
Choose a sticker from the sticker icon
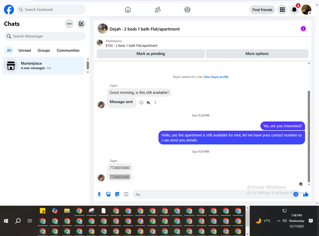[117, 194]
